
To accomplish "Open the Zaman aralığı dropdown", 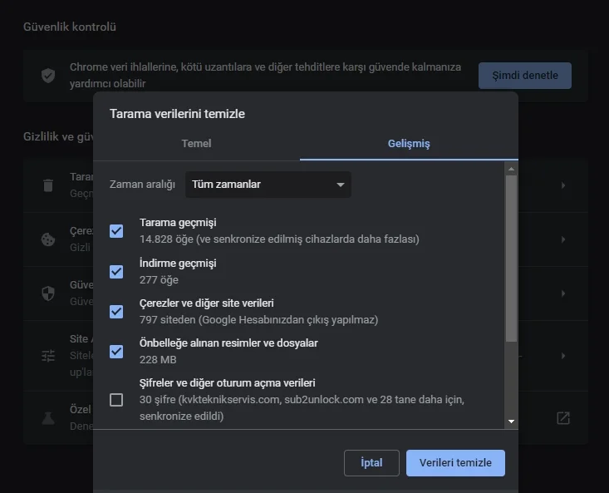I will tap(268, 185).
